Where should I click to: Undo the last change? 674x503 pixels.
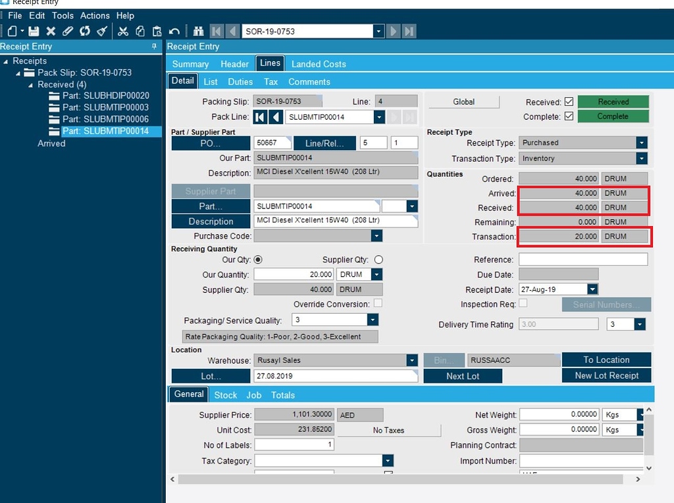point(172,31)
